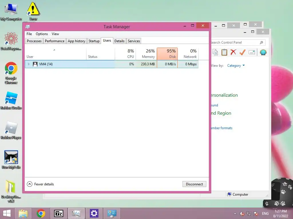Click the Windows Start button
Image resolution: width=293 pixels, height=219 pixels.
tap(7, 213)
